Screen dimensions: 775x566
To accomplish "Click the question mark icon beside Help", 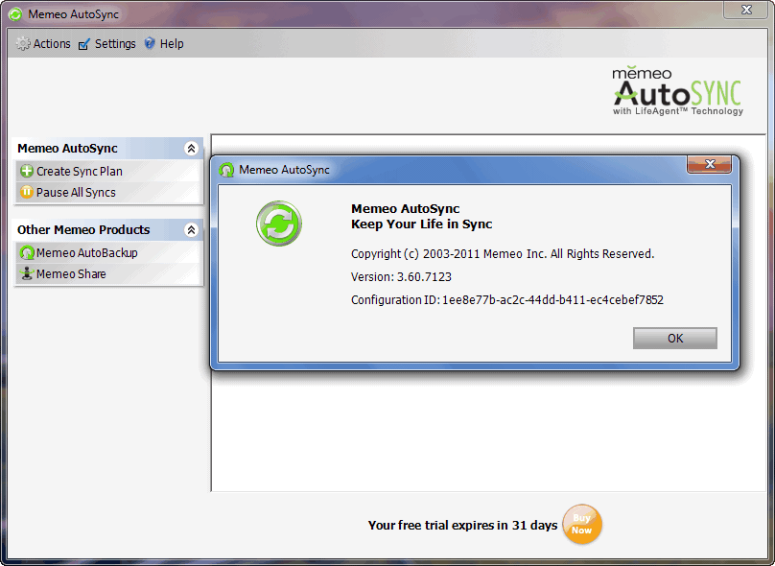I will (x=149, y=43).
